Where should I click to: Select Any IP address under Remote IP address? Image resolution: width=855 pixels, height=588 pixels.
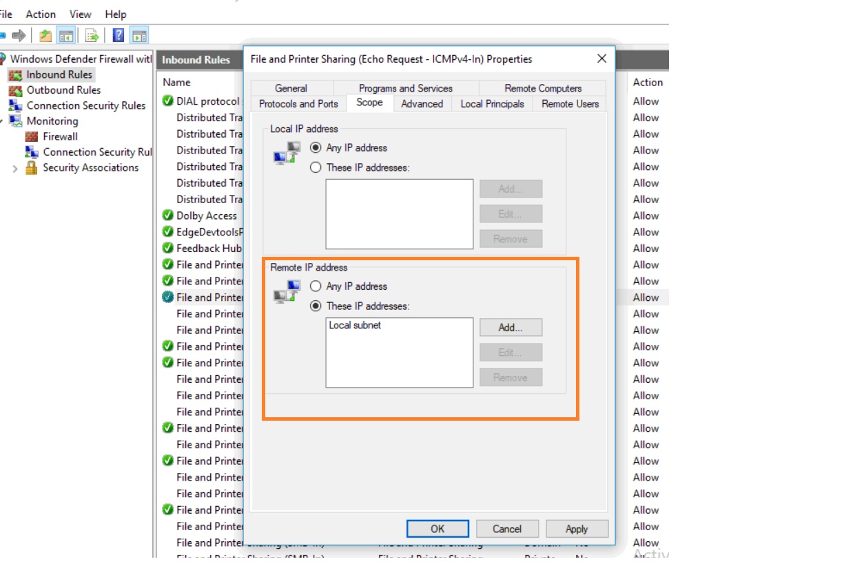(x=316, y=286)
